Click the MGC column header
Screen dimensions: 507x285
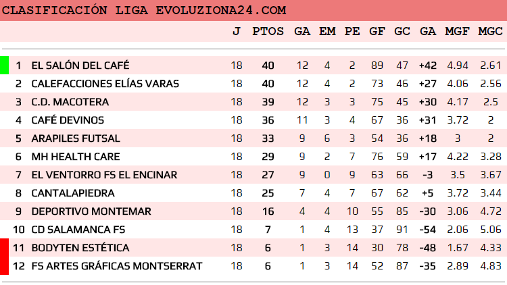[490, 31]
